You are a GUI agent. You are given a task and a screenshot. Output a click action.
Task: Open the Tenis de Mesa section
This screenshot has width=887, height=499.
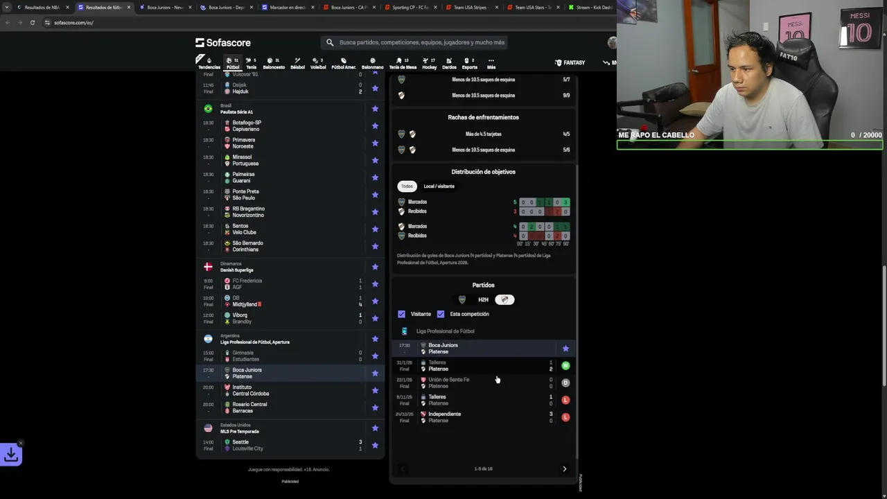coord(403,63)
